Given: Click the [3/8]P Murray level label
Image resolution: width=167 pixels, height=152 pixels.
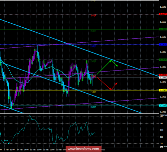Looking at the screenshot, I should 94,61.
